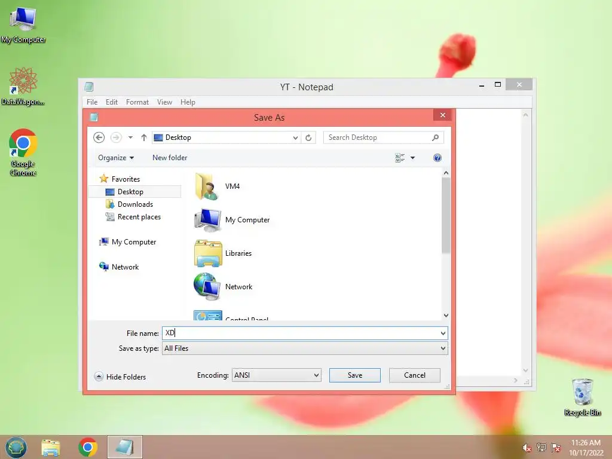Minimize the Notepad window
This screenshot has width=612, height=459.
(x=482, y=85)
